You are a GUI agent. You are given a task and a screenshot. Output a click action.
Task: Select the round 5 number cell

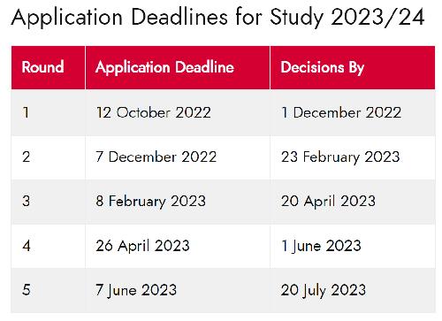(49, 290)
